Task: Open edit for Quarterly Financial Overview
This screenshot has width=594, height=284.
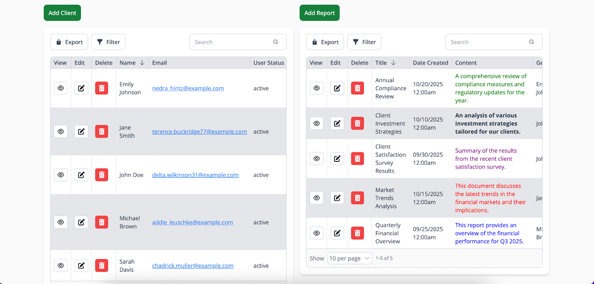Action: pos(337,233)
